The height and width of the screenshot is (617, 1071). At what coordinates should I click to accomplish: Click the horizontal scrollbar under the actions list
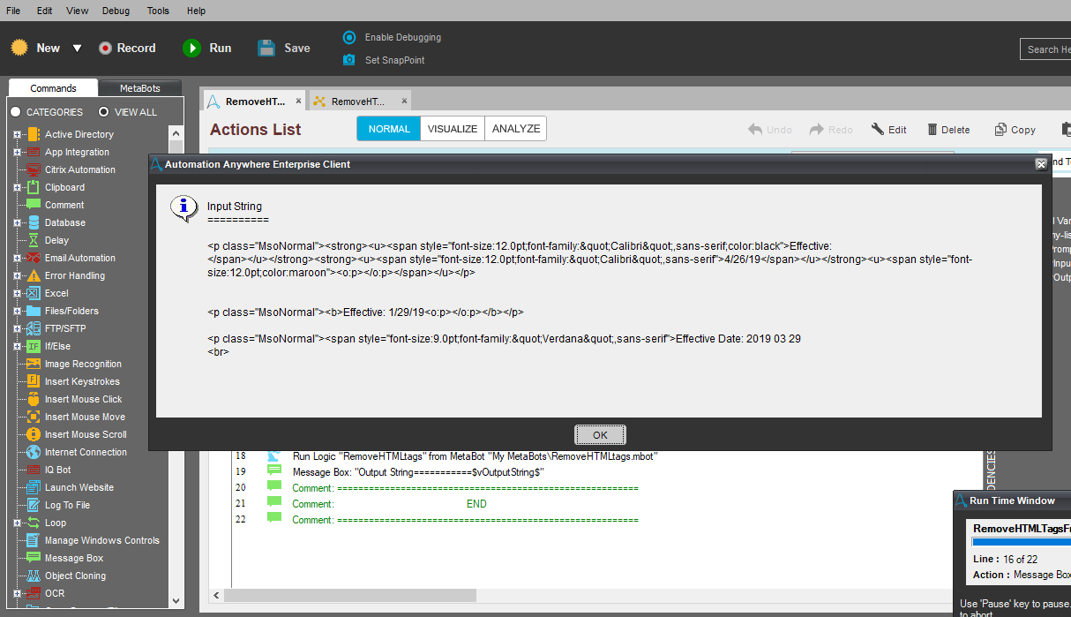tap(350, 595)
